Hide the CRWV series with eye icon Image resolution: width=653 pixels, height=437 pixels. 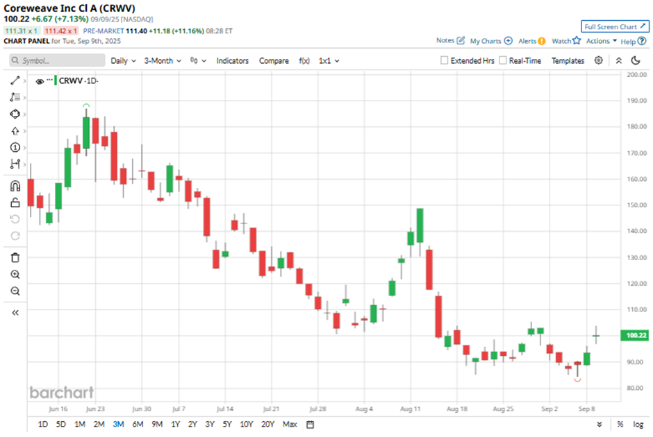coord(40,81)
